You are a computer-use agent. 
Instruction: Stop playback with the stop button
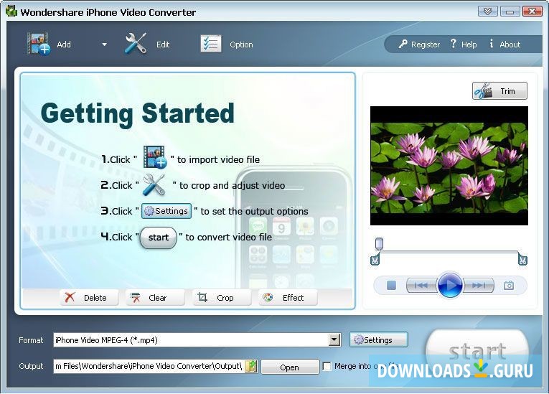pyautogui.click(x=391, y=286)
